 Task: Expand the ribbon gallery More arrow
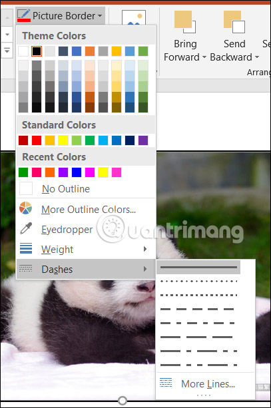click(7, 50)
